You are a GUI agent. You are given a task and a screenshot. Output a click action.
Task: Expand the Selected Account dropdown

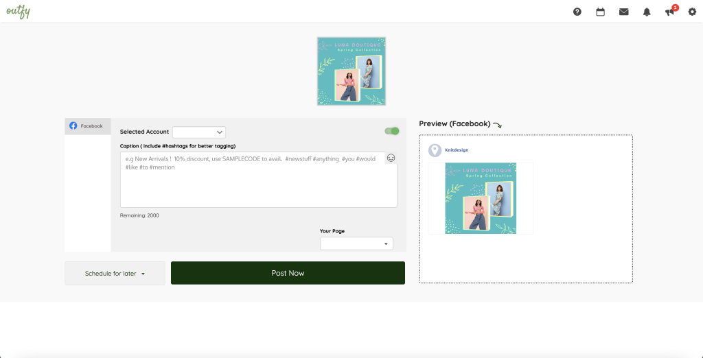click(199, 132)
